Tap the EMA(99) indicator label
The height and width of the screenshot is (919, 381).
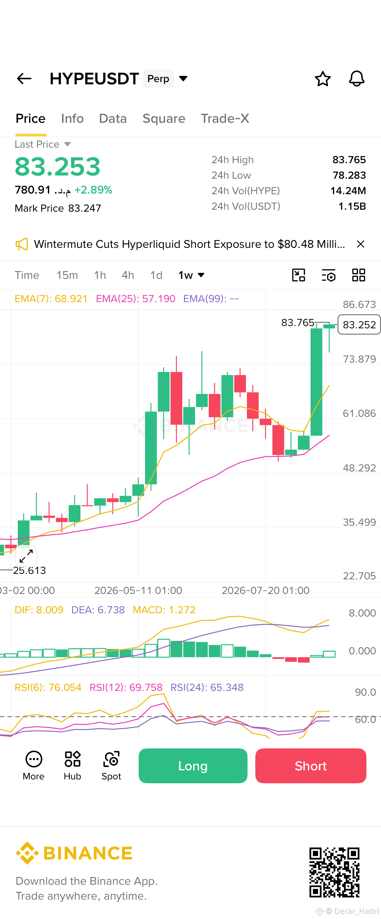(x=211, y=299)
